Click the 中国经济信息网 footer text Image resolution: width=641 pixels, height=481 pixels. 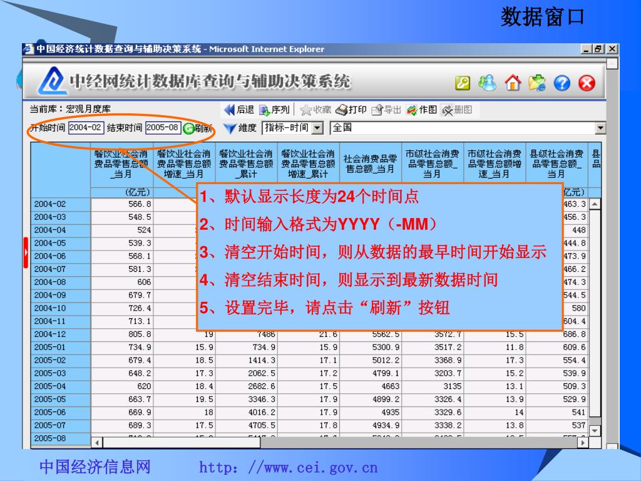(x=95, y=467)
